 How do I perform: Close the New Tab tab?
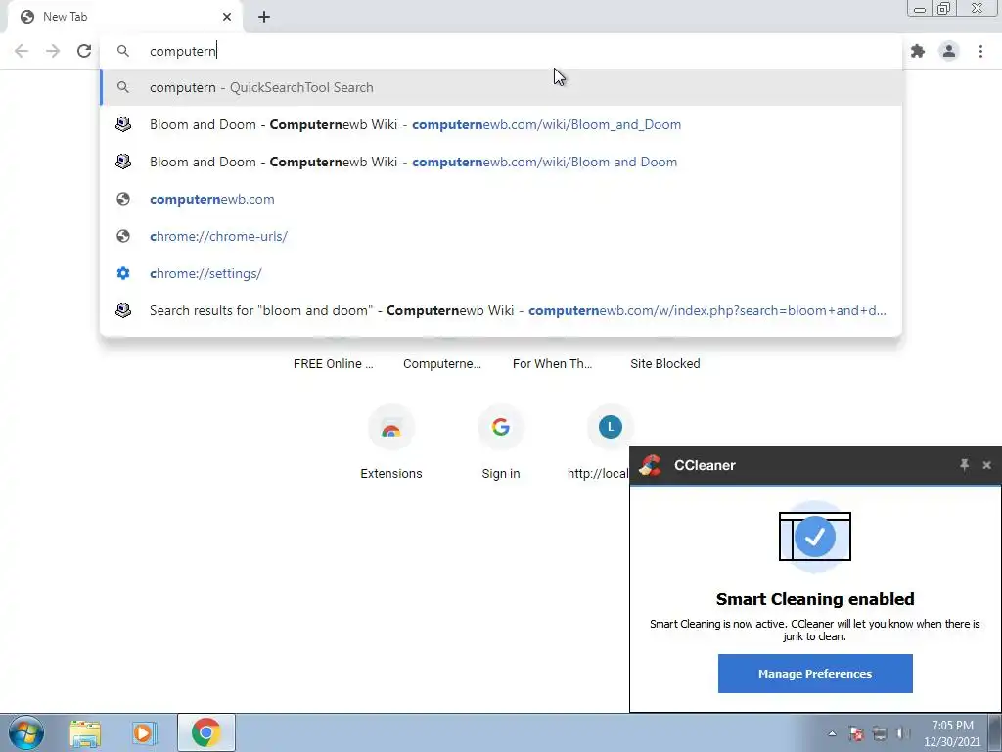click(x=227, y=17)
